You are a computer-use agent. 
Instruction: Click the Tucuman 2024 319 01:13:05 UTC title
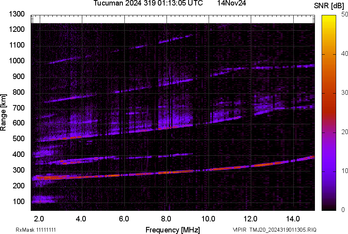tap(148, 3)
